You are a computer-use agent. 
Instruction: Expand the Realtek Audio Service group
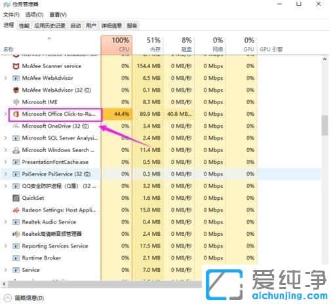[6, 222]
